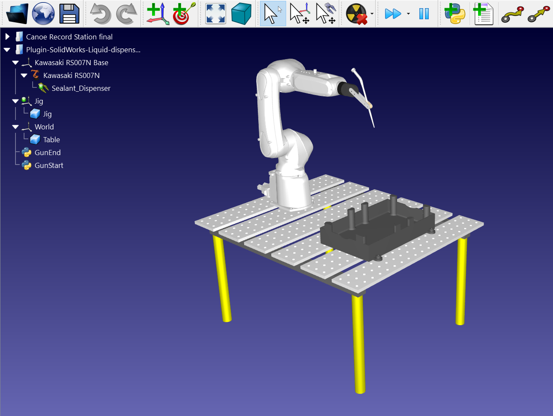Collapse the Kawasaki RS007N Base node

(x=15, y=63)
